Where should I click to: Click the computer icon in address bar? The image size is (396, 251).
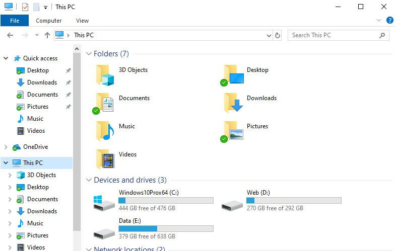tap(59, 35)
